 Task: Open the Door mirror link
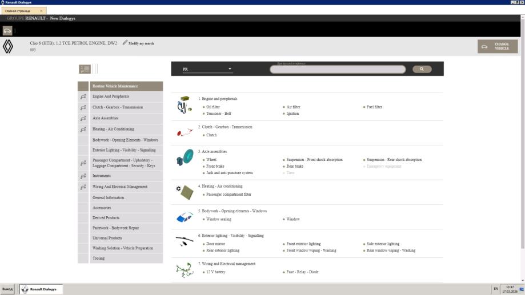[215, 244]
